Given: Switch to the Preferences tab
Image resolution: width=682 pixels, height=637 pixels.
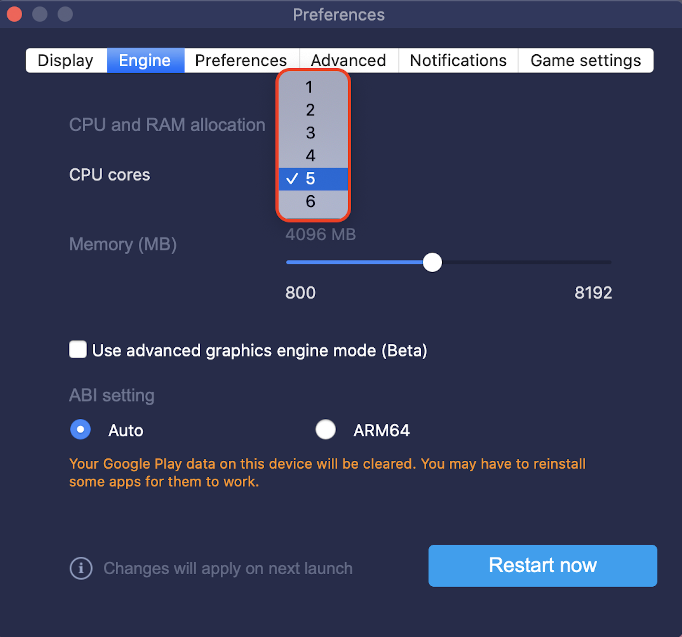Looking at the screenshot, I should coord(242,60).
